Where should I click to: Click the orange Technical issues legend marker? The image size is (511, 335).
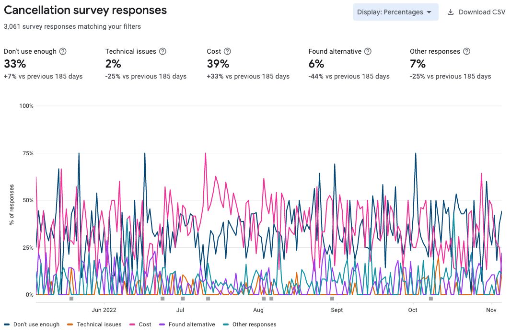(70, 324)
